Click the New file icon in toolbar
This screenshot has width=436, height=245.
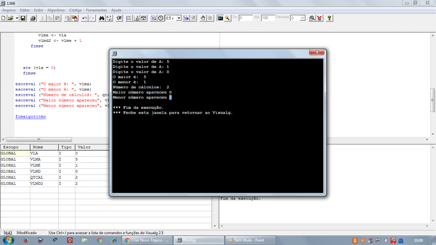tap(3, 18)
